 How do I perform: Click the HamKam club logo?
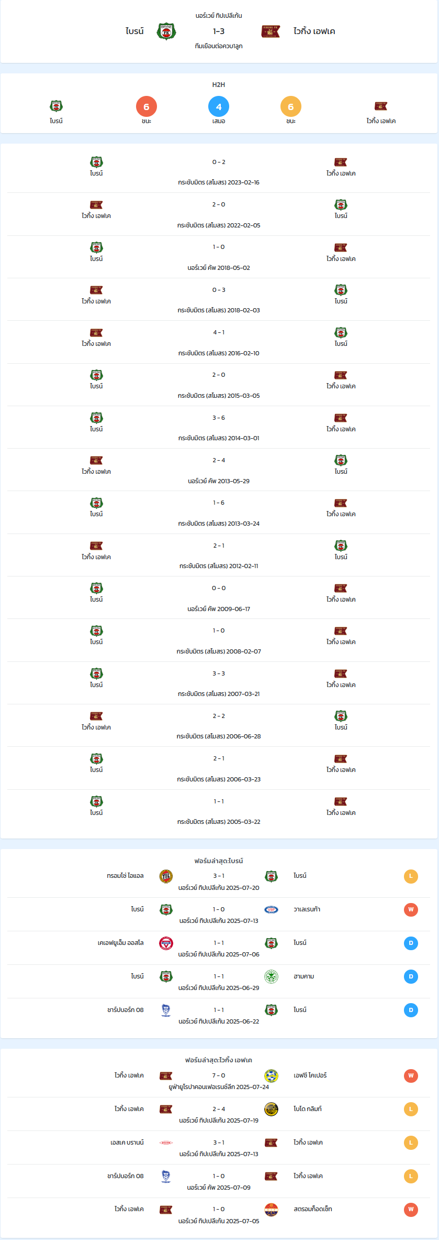271,977
